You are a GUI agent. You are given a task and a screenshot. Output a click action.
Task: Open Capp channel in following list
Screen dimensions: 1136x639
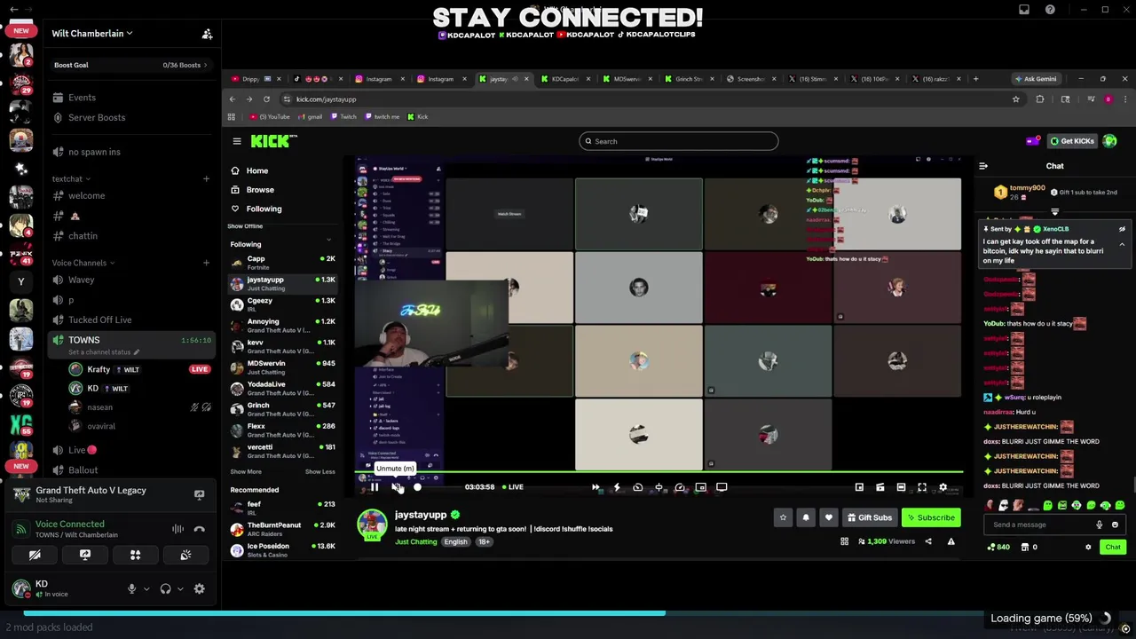coord(282,263)
